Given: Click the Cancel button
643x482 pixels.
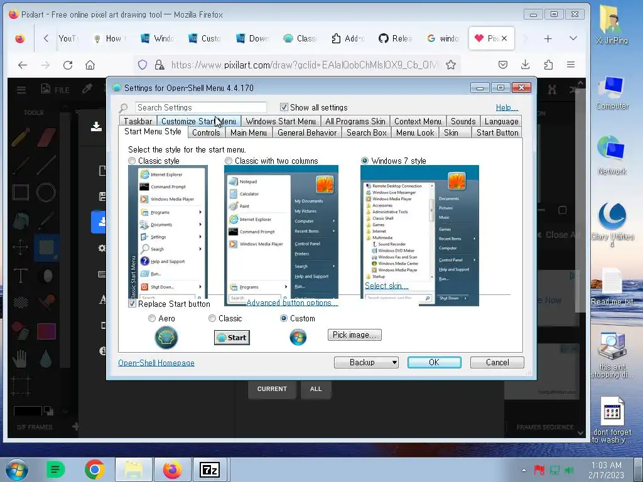Looking at the screenshot, I should pos(497,362).
